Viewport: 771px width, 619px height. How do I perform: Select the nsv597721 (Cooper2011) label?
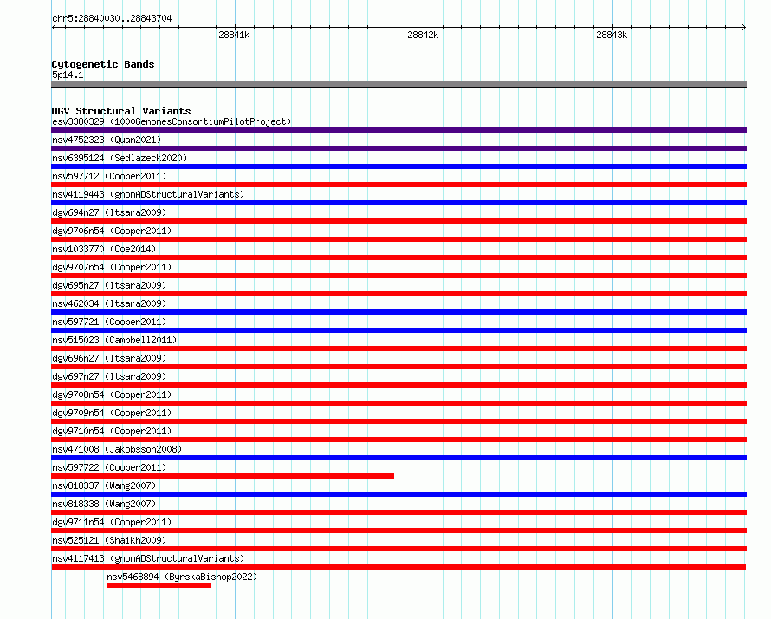pos(109,322)
